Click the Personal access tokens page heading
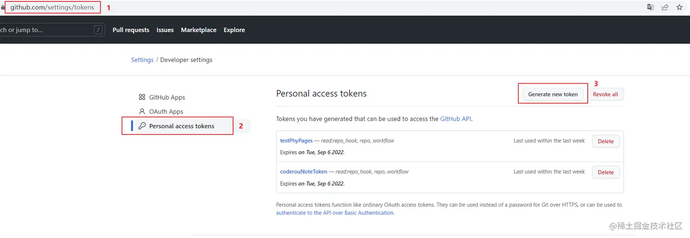The width and height of the screenshot is (690, 238). 321,93
